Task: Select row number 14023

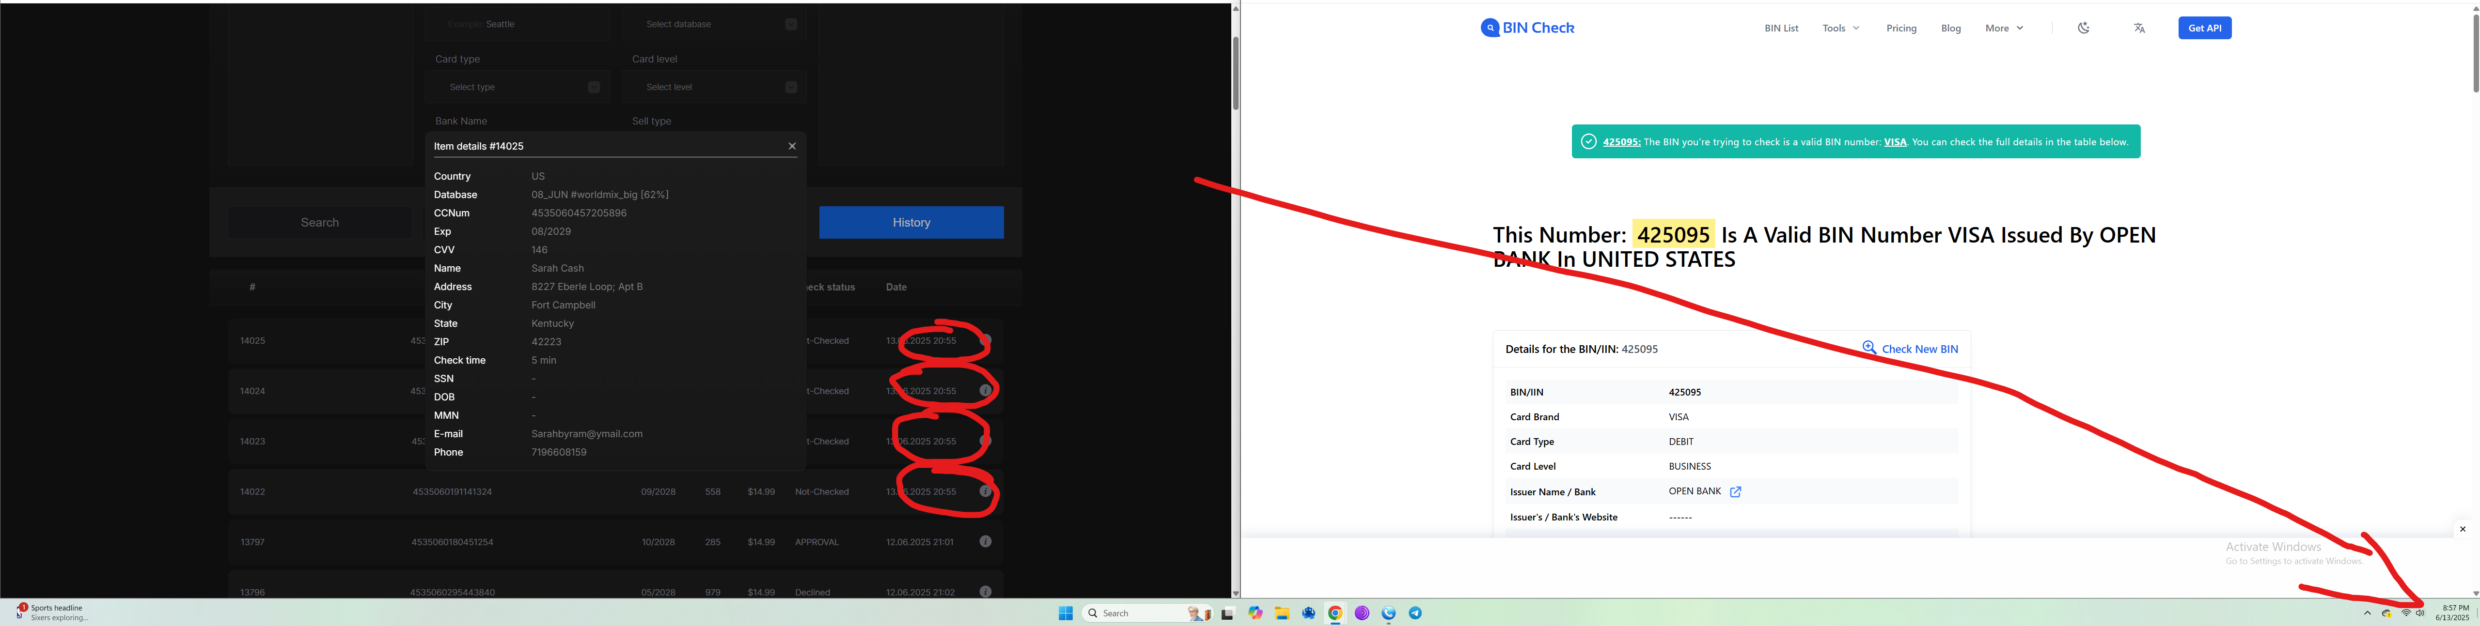Action: 252,442
